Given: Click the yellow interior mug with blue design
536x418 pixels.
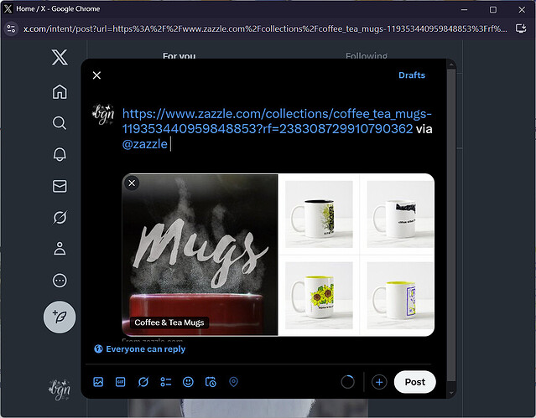Looking at the screenshot, I should (400, 296).
